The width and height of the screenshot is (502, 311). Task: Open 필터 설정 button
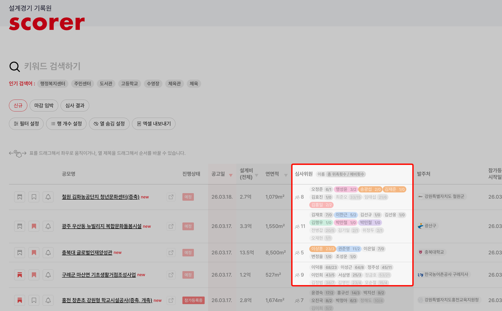(26, 124)
